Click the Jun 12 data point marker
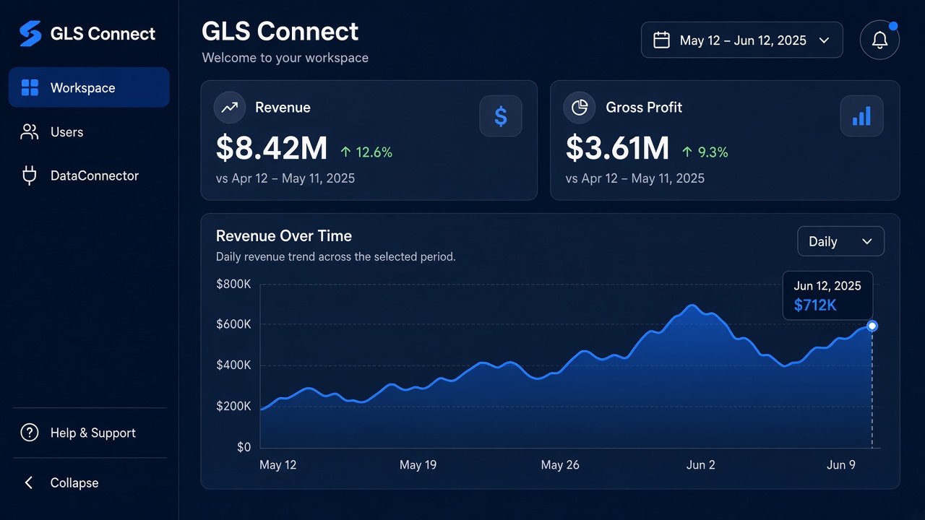This screenshot has height=520, width=925. (x=872, y=326)
